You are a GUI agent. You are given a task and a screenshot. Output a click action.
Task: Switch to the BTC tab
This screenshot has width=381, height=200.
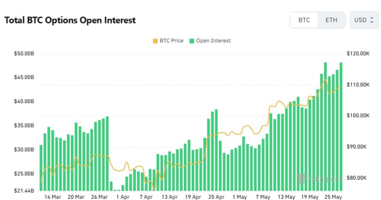(x=304, y=20)
